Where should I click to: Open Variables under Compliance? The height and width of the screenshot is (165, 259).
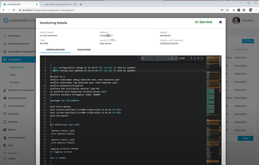click(x=14, y=82)
